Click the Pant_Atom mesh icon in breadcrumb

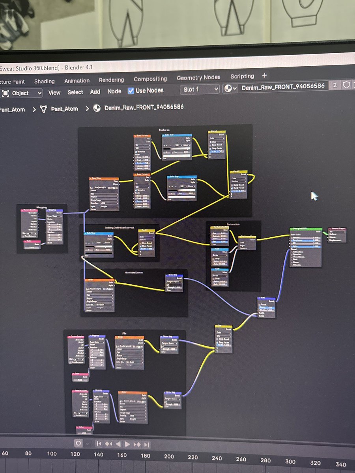pos(44,109)
